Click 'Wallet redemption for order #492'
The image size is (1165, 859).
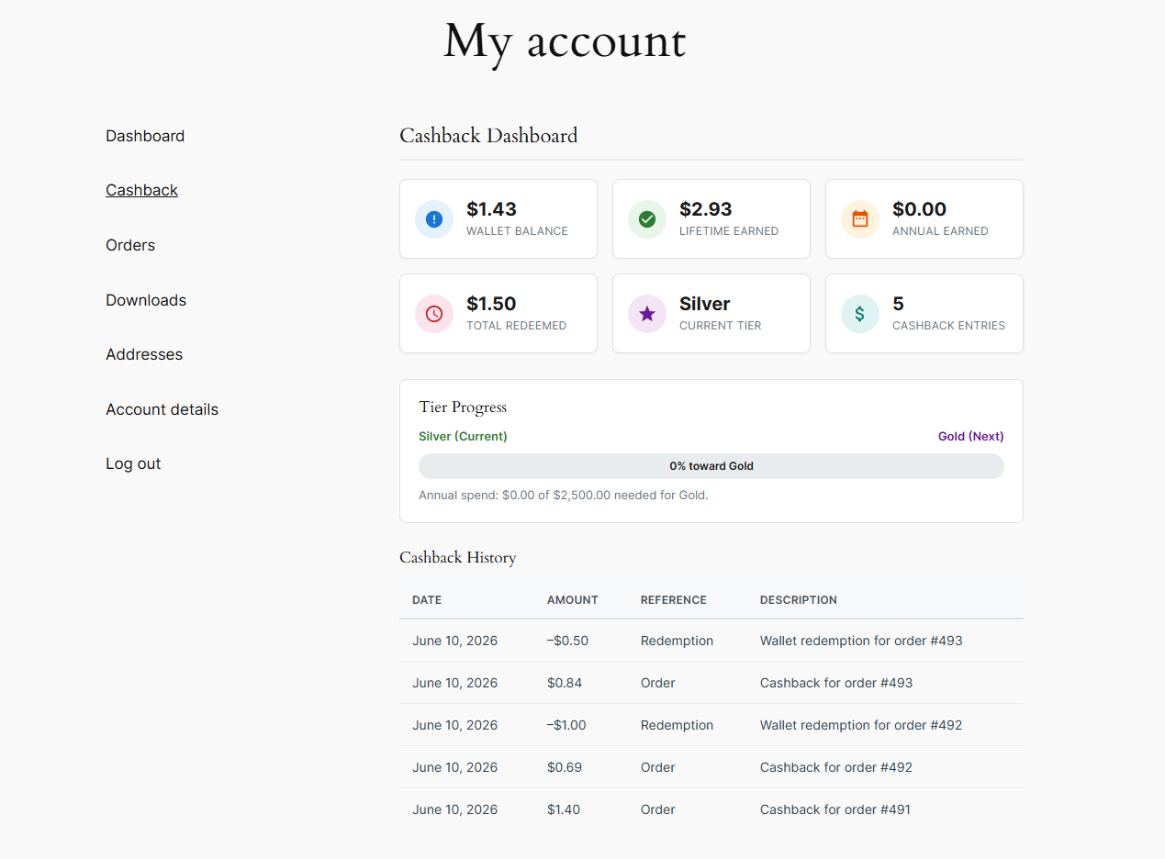(861, 725)
